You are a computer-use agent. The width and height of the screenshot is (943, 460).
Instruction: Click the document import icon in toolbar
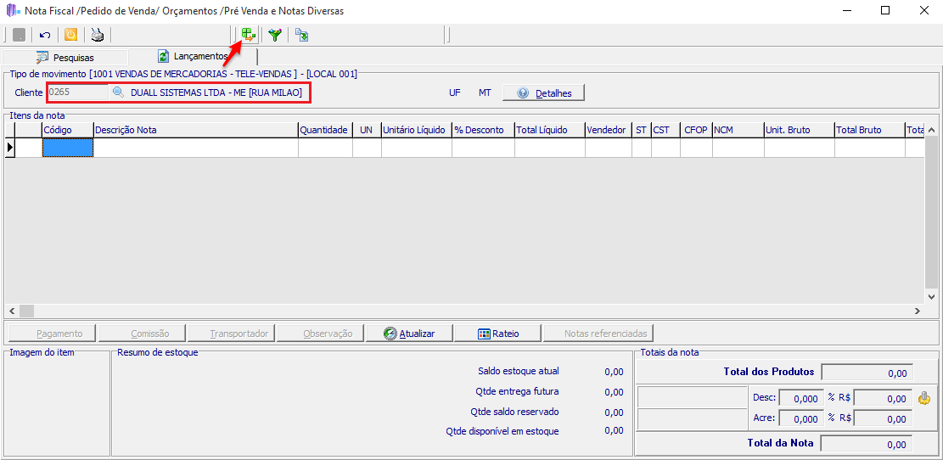click(301, 35)
